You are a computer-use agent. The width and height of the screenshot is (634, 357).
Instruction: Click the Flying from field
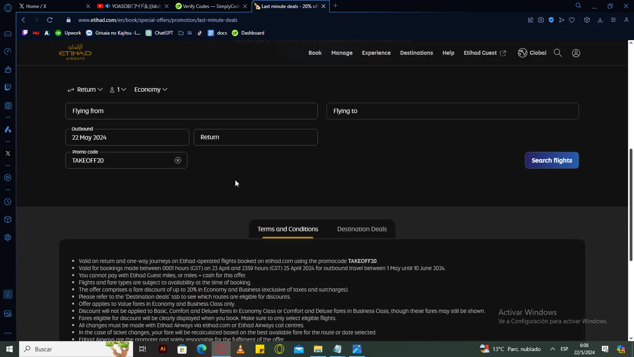(191, 111)
